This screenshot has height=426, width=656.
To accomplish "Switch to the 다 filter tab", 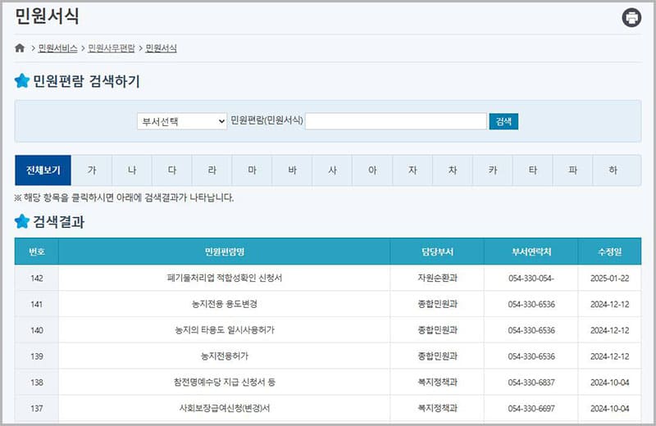I will pos(172,170).
